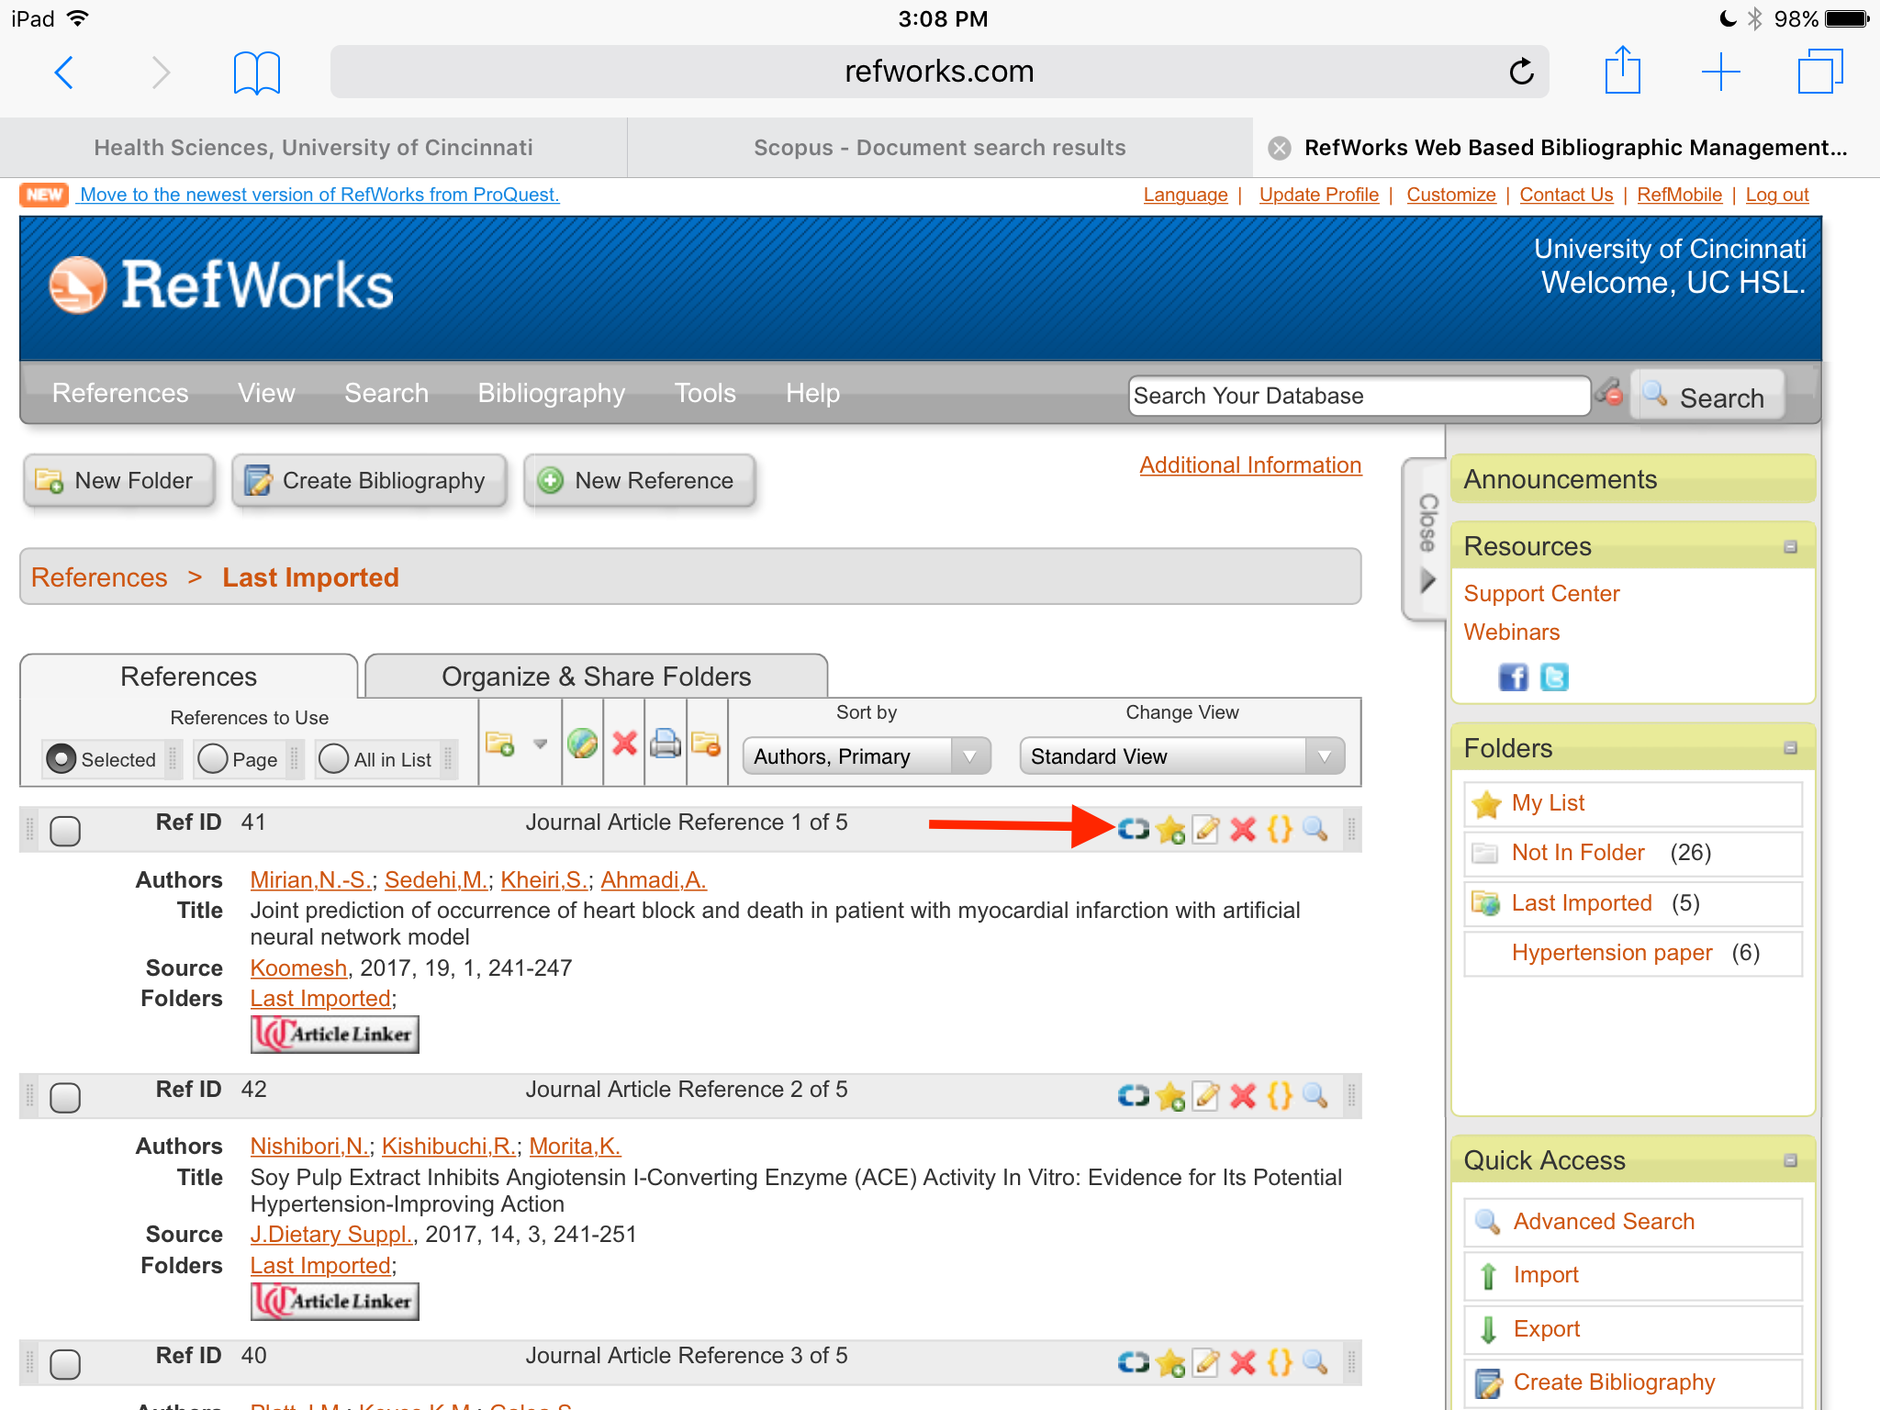
Task: Edit reference 41 using the pencil icon
Action: pos(1206,829)
